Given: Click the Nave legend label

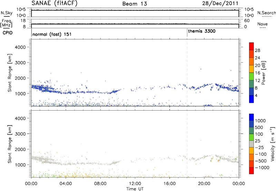Looking at the screenshot, I should tap(262, 24).
